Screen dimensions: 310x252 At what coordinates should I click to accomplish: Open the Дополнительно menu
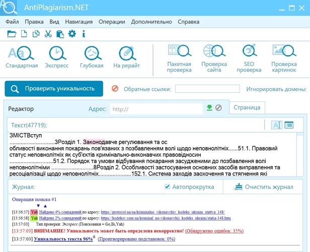151,22
